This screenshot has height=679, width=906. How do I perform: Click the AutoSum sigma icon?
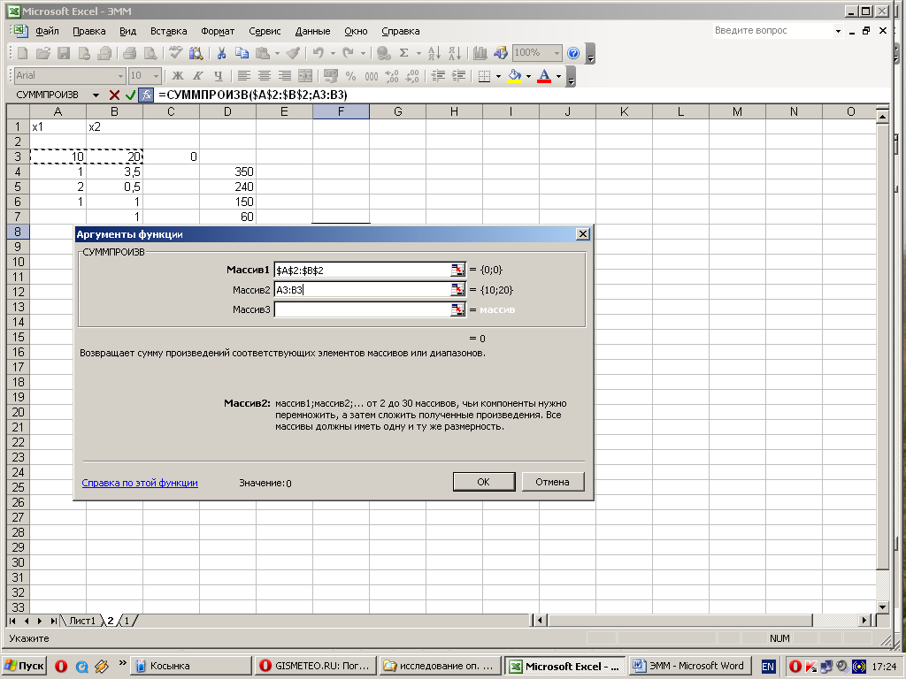pos(403,53)
